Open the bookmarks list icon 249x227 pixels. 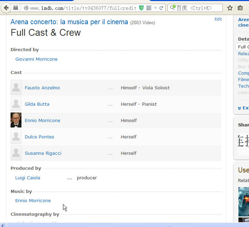(x=240, y=8)
